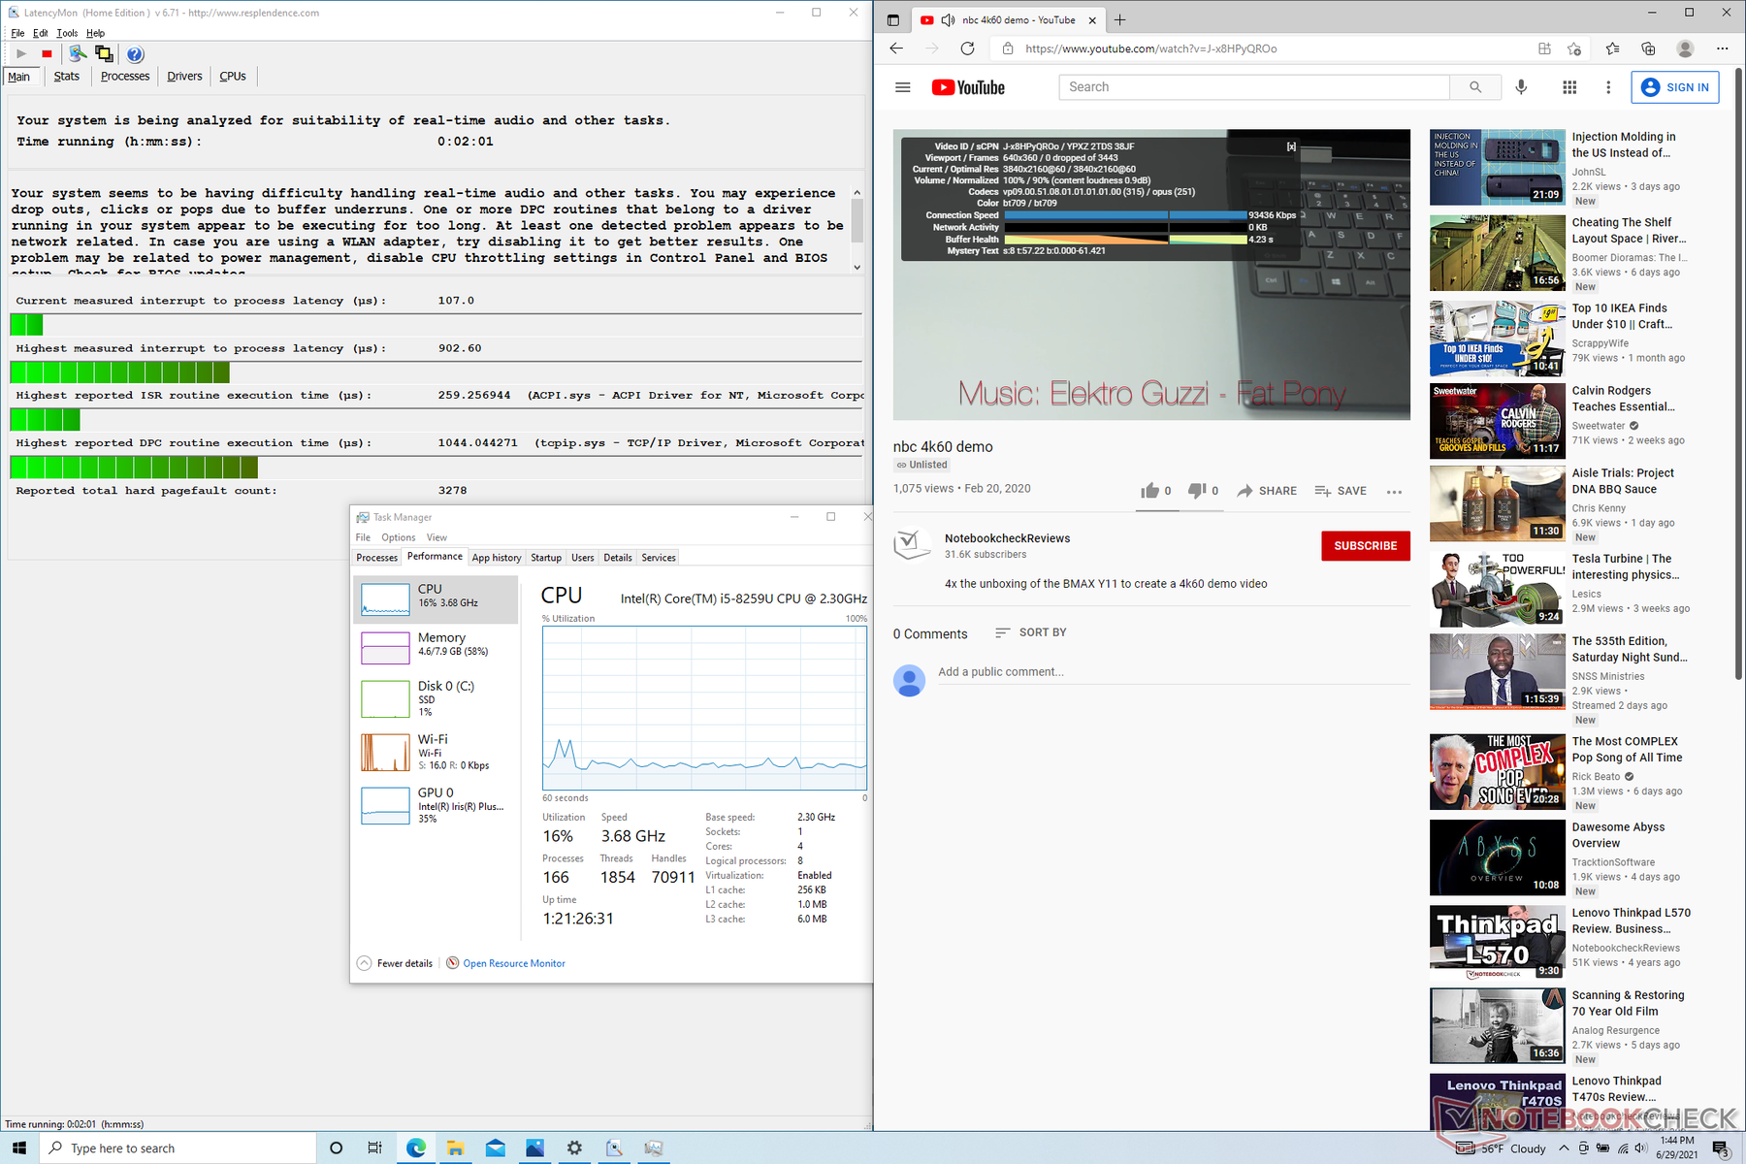Image resolution: width=1746 pixels, height=1164 pixels.
Task: Click the red Stop monitoring button in LatencyMon
Action: pyautogui.click(x=47, y=54)
